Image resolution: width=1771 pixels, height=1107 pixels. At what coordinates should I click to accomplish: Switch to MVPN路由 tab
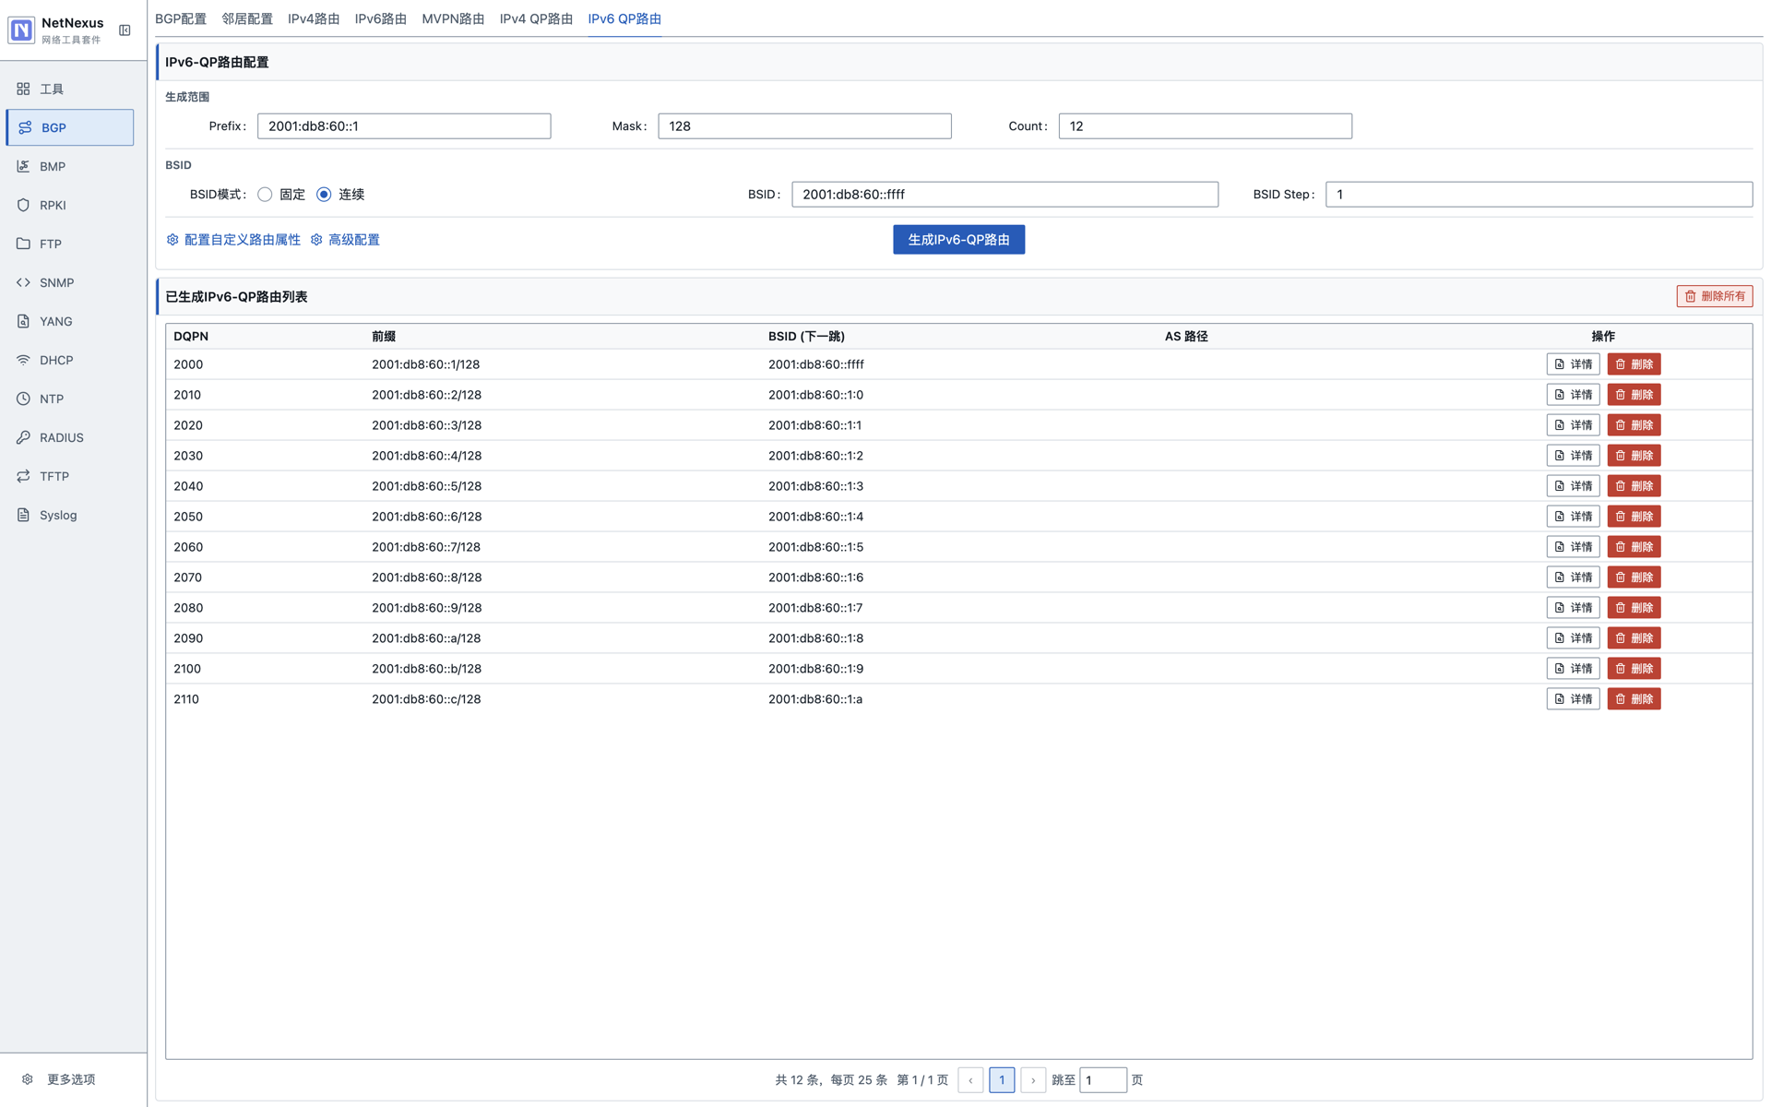point(453,18)
